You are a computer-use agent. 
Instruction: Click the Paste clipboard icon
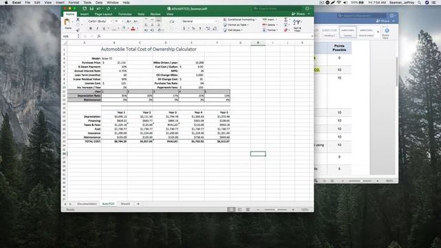click(x=68, y=22)
